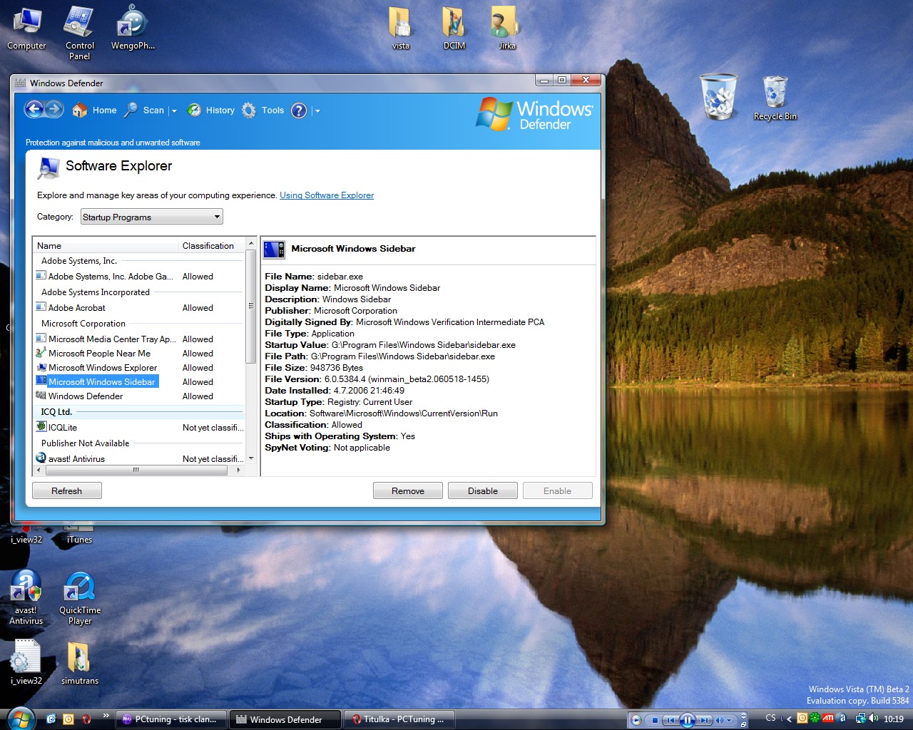Start a Scan from the toolbar
This screenshot has width=913, height=730.
pyautogui.click(x=145, y=110)
